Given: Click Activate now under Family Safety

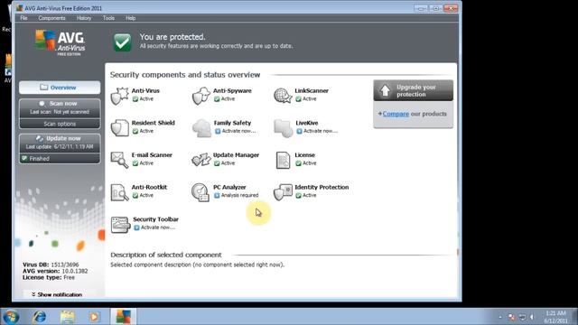Looking at the screenshot, I should click(238, 131).
